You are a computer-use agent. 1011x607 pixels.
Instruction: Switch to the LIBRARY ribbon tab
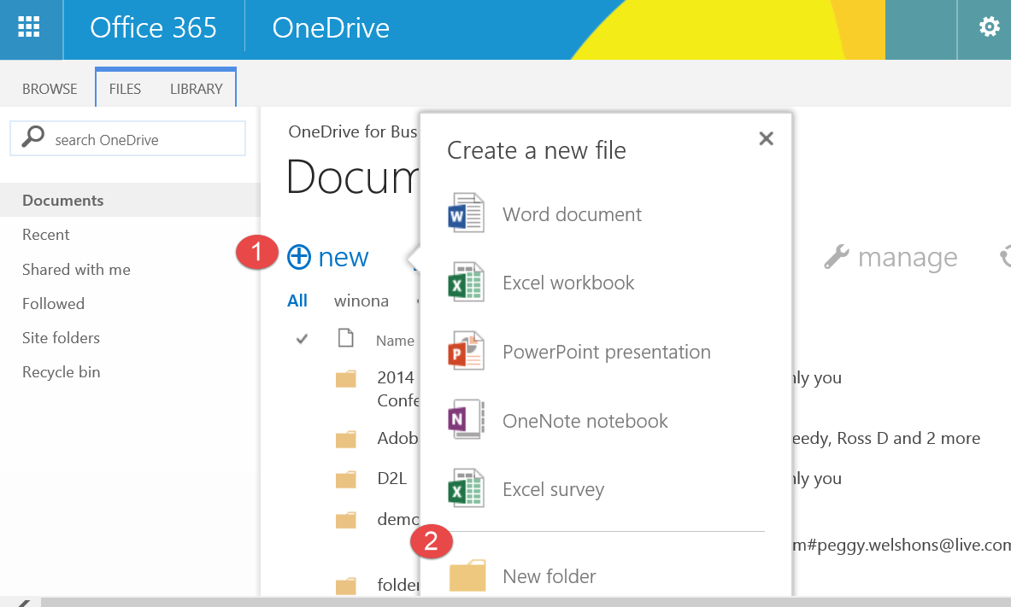196,89
